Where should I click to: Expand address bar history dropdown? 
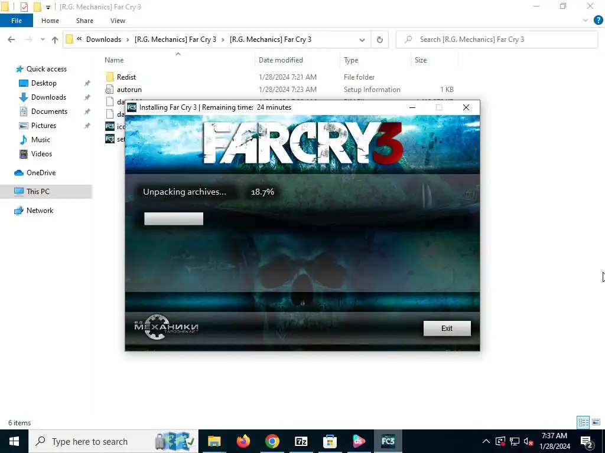coord(362,40)
